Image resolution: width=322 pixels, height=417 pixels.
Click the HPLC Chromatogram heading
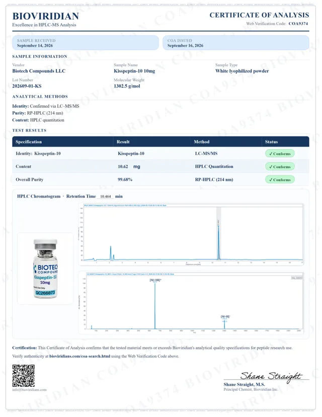[x=39, y=196]
